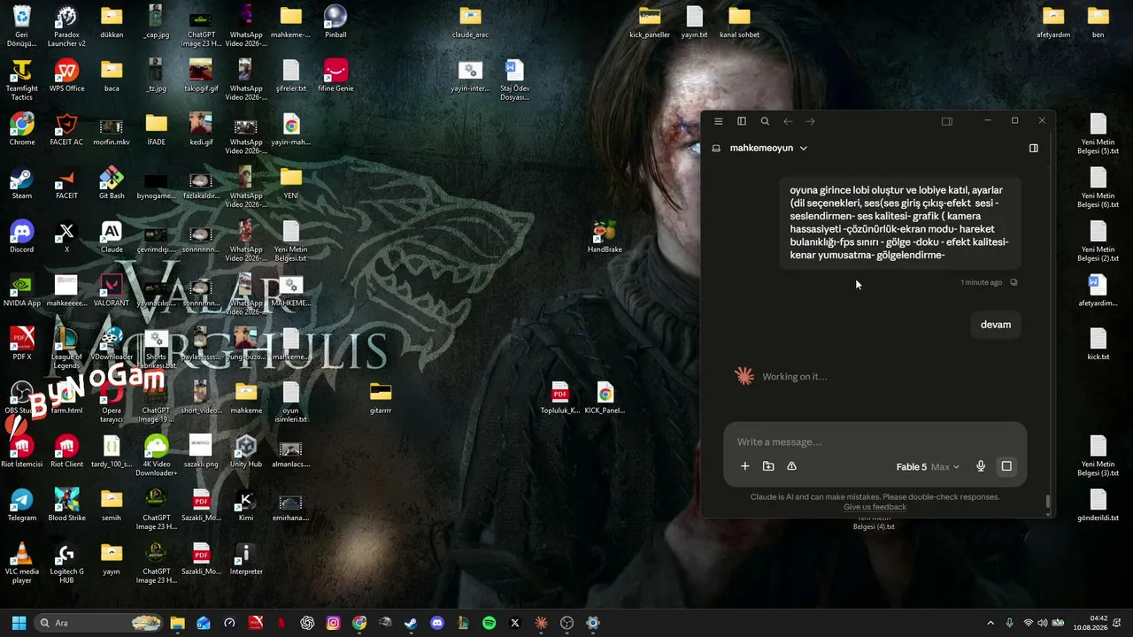This screenshot has height=637, width=1133.
Task: Select the Blood Strike desktop icon
Action: [66, 506]
